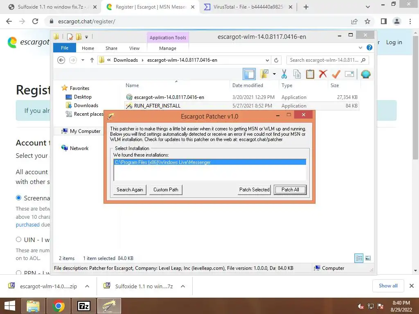
Task: Open the File tab in Explorer
Action: click(65, 48)
